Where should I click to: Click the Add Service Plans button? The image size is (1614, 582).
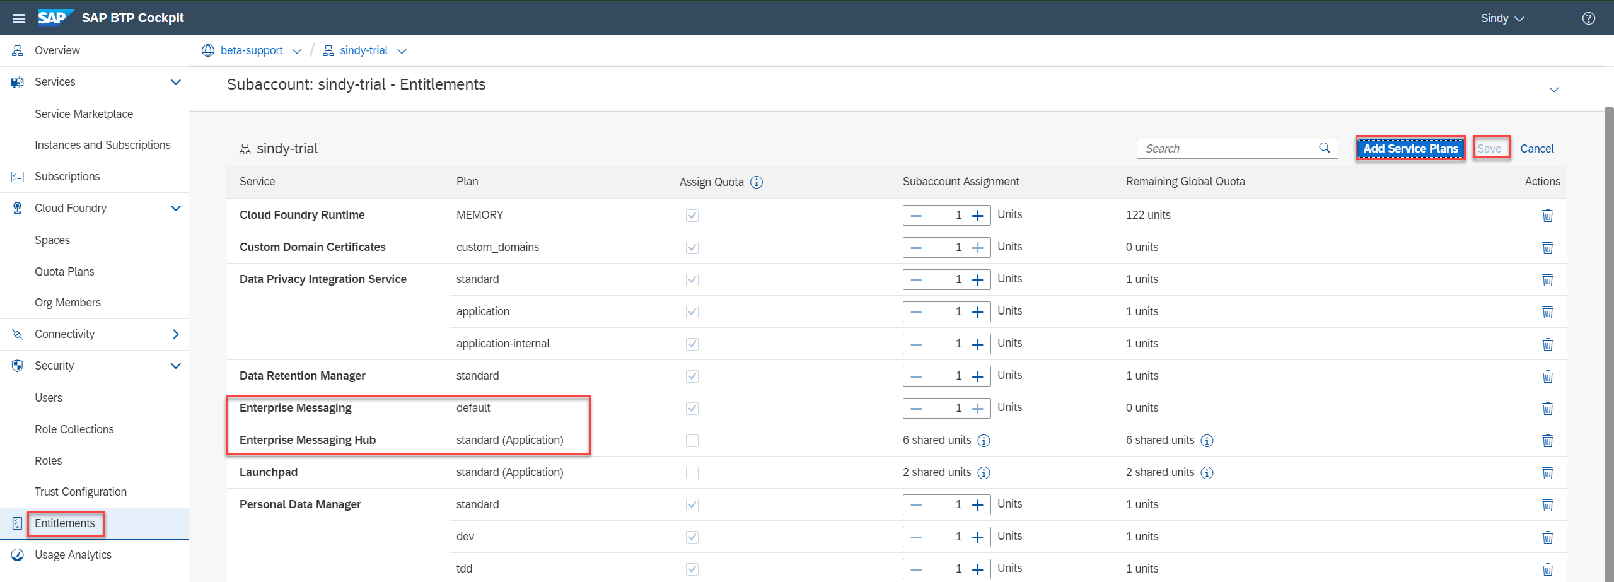coord(1410,149)
